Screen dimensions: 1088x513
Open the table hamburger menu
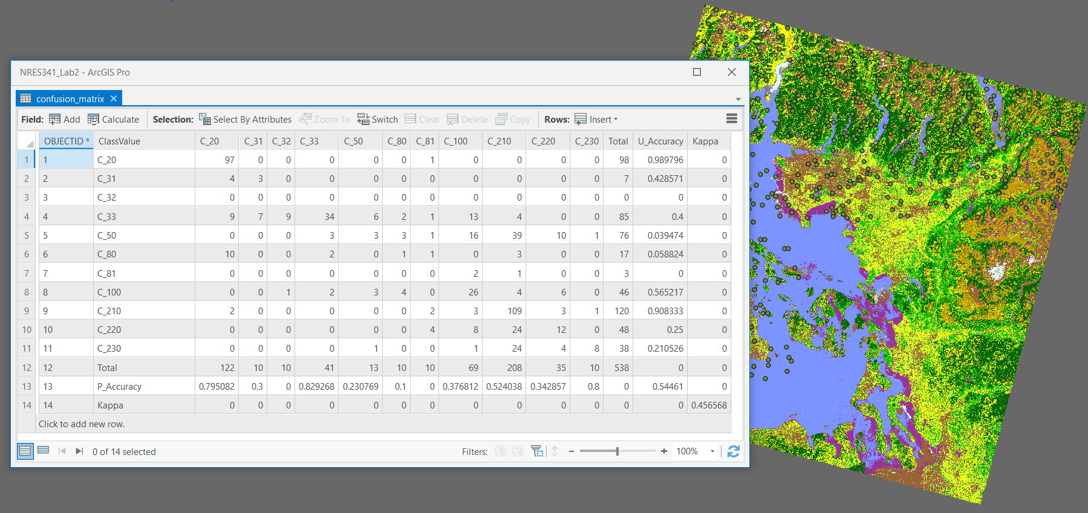(731, 118)
